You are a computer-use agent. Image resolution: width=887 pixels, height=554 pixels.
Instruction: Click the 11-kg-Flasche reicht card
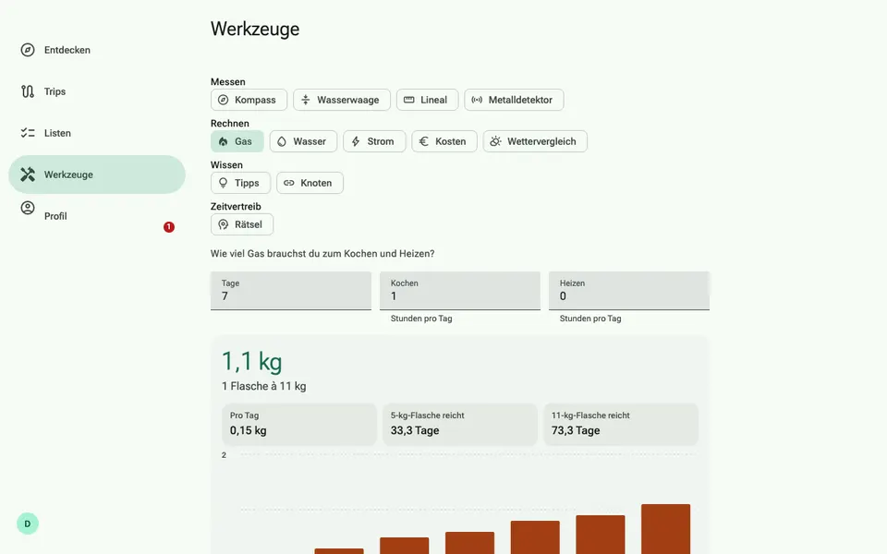(621, 424)
